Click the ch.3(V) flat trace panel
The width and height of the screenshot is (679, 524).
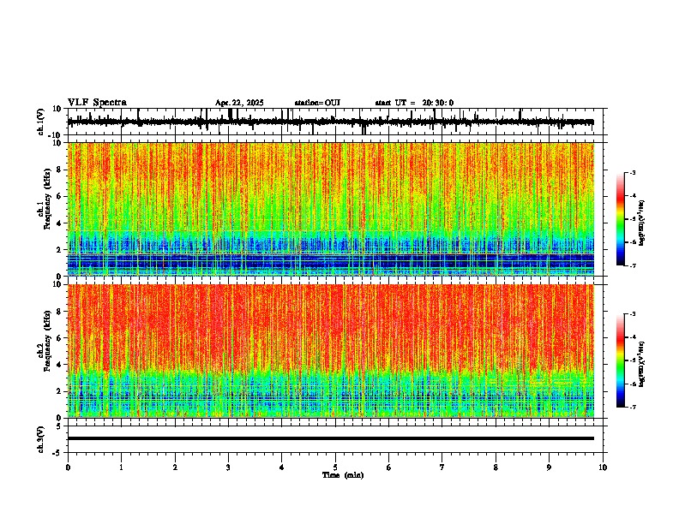click(x=337, y=439)
